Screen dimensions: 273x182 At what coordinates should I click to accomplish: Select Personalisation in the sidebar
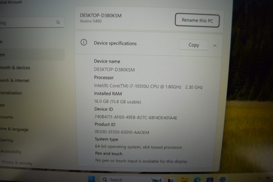pyautogui.click(x=11, y=93)
